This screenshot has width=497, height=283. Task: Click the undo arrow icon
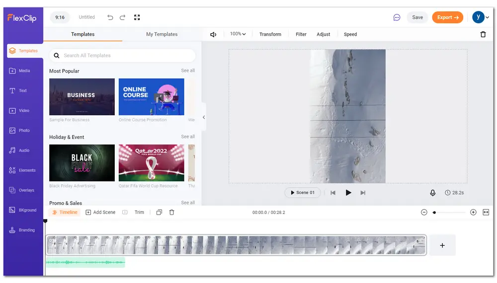coord(110,17)
